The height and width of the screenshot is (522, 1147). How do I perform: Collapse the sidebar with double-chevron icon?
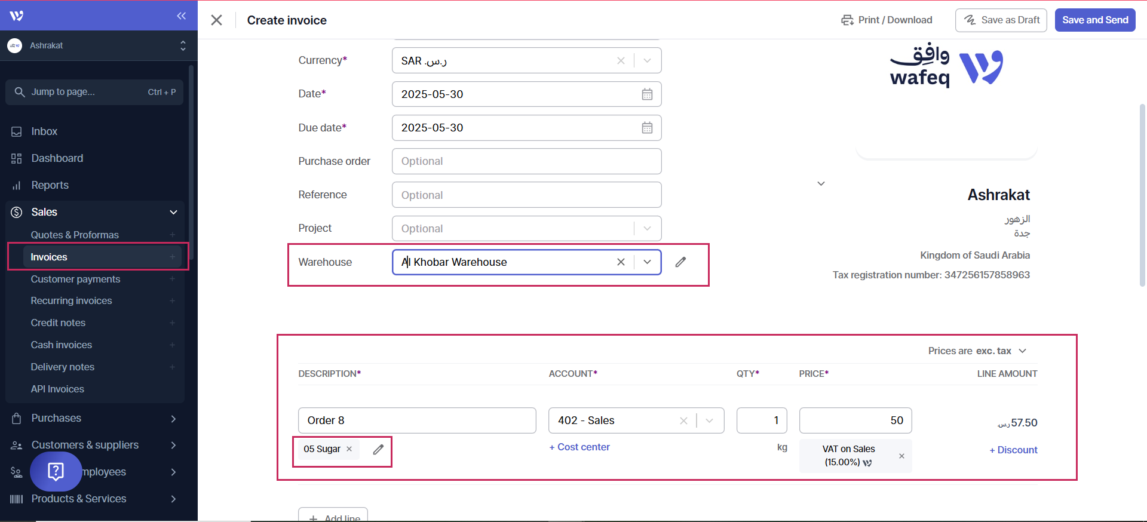click(x=181, y=16)
